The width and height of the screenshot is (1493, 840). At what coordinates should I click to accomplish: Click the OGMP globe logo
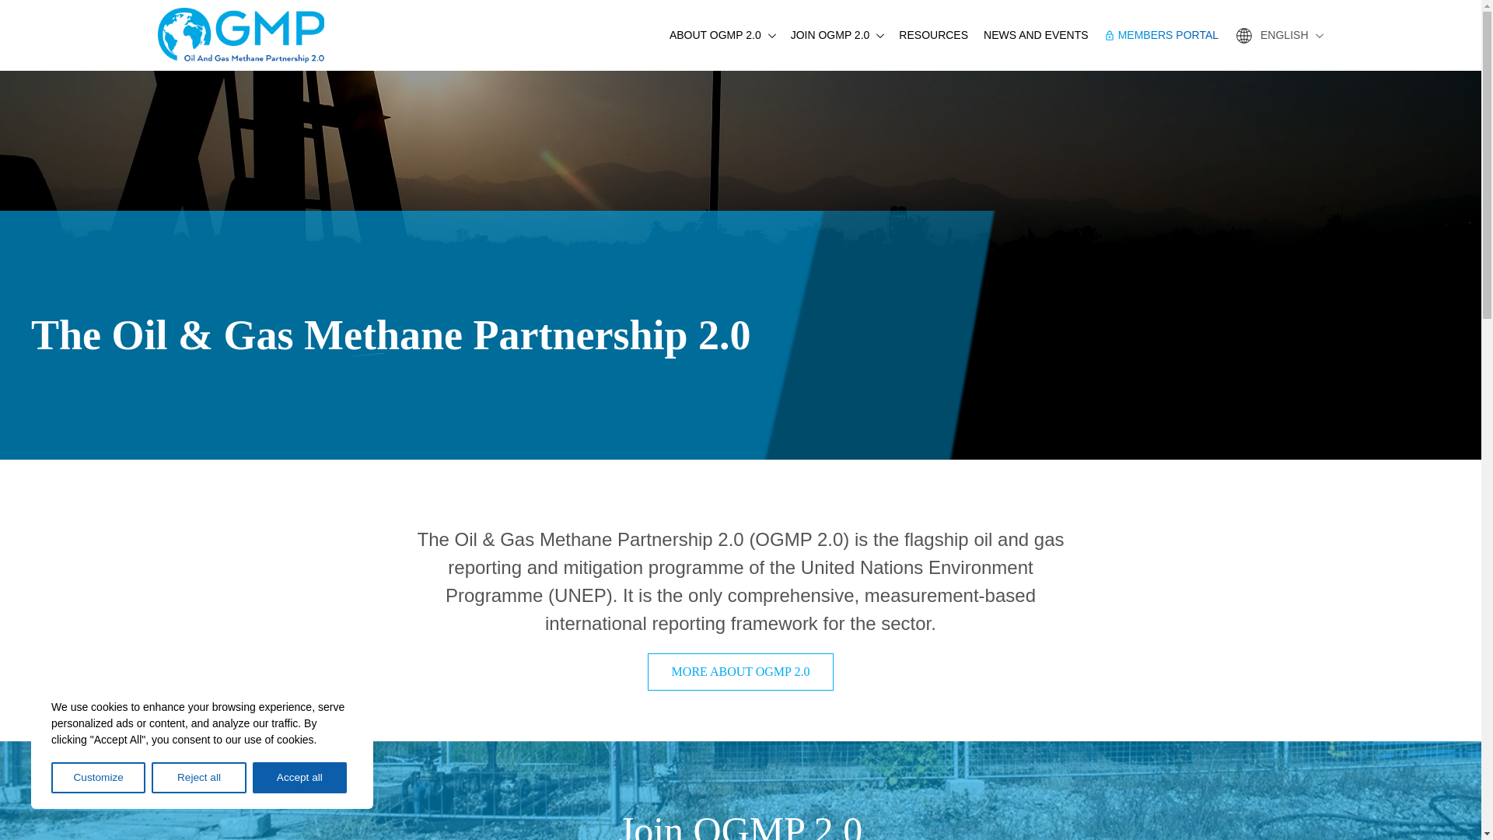241,35
